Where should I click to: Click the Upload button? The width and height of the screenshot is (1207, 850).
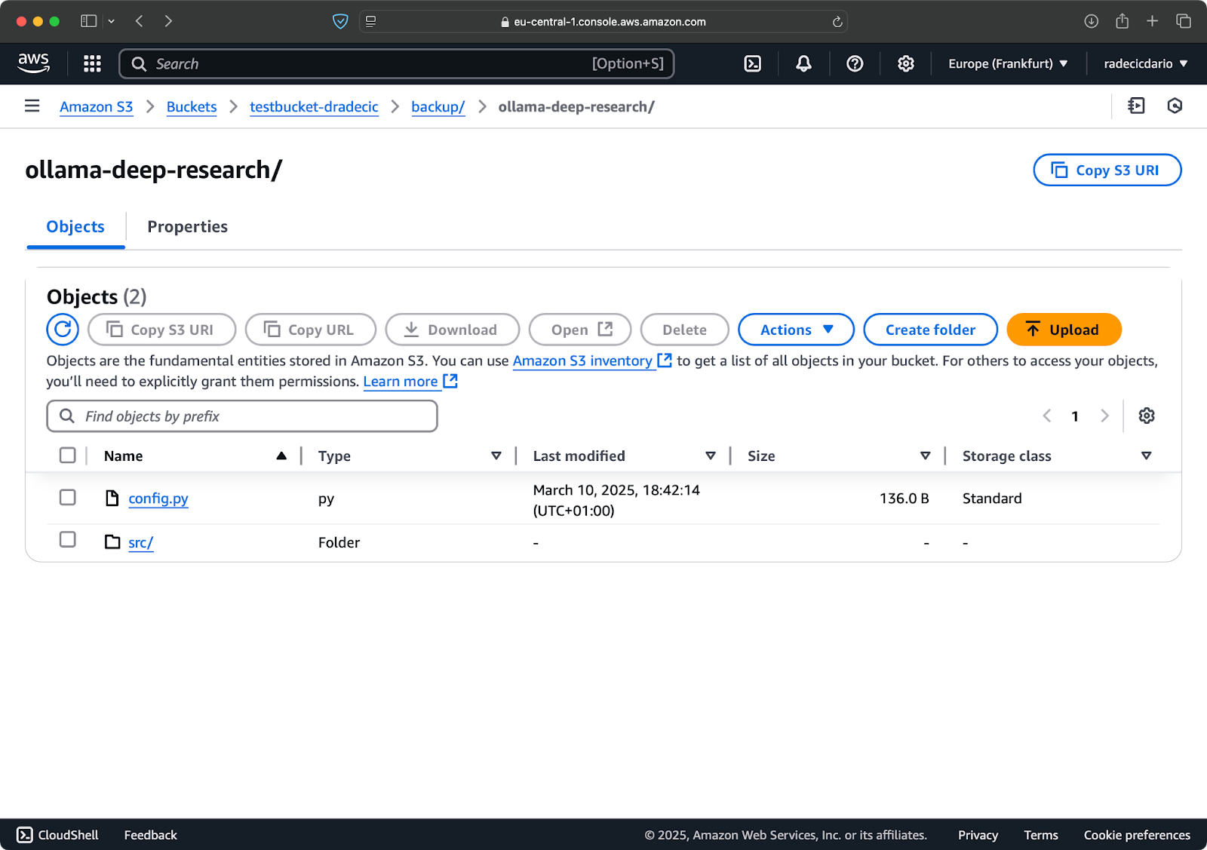[x=1064, y=330]
